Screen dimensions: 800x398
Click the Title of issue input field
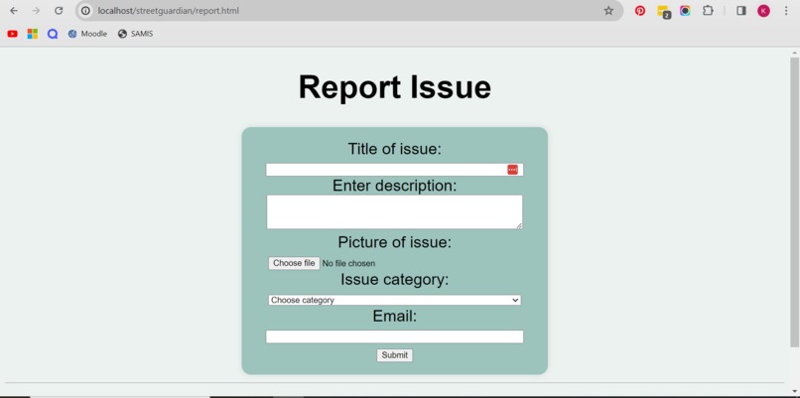pyautogui.click(x=394, y=170)
